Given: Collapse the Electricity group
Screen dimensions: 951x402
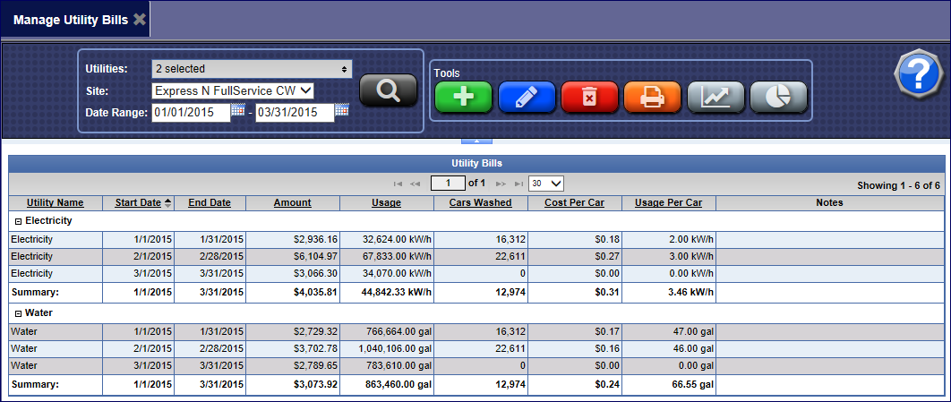Looking at the screenshot, I should pos(17,220).
